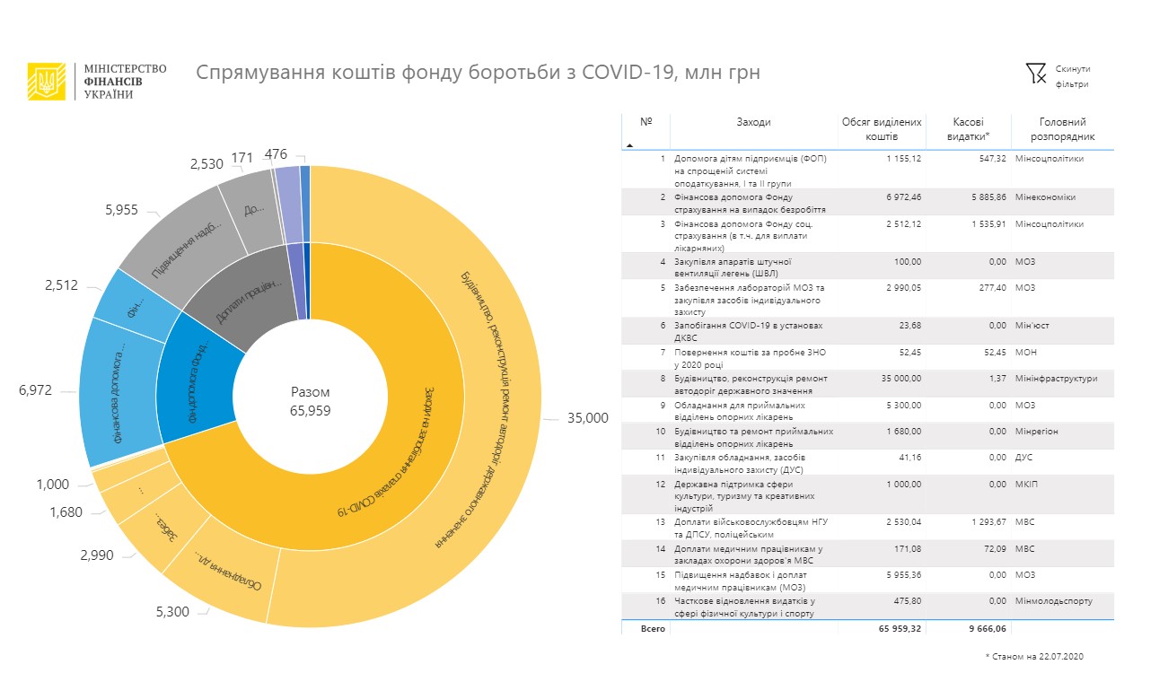
Task: Click the Касові видатки column header
Action: (969, 130)
